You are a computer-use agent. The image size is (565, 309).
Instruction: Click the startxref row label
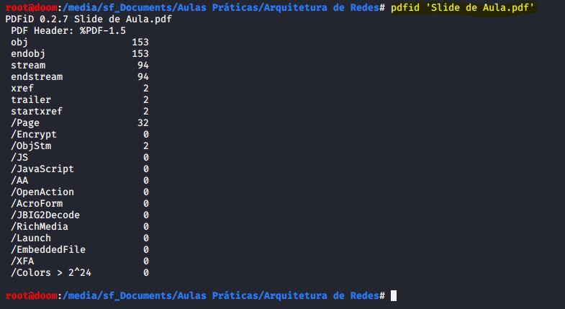pyautogui.click(x=37, y=111)
